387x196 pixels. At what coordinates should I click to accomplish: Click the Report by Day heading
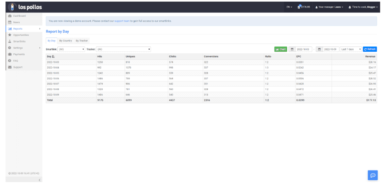click(57, 32)
